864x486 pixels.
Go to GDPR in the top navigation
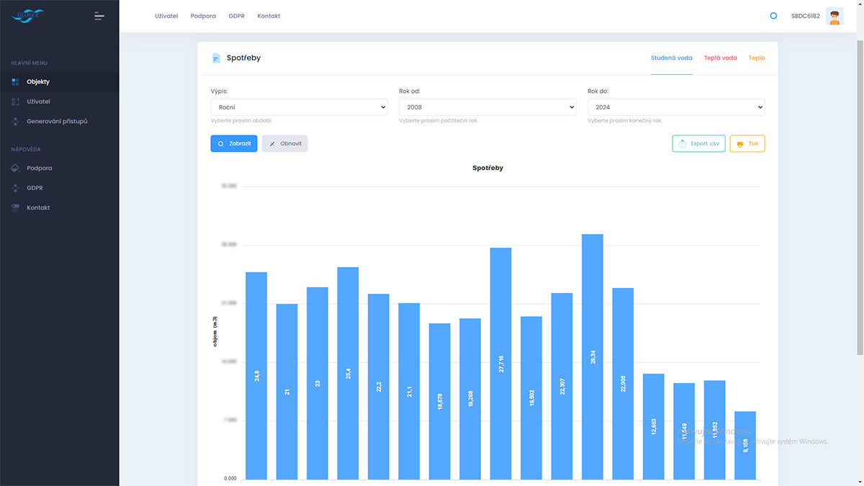coord(237,16)
